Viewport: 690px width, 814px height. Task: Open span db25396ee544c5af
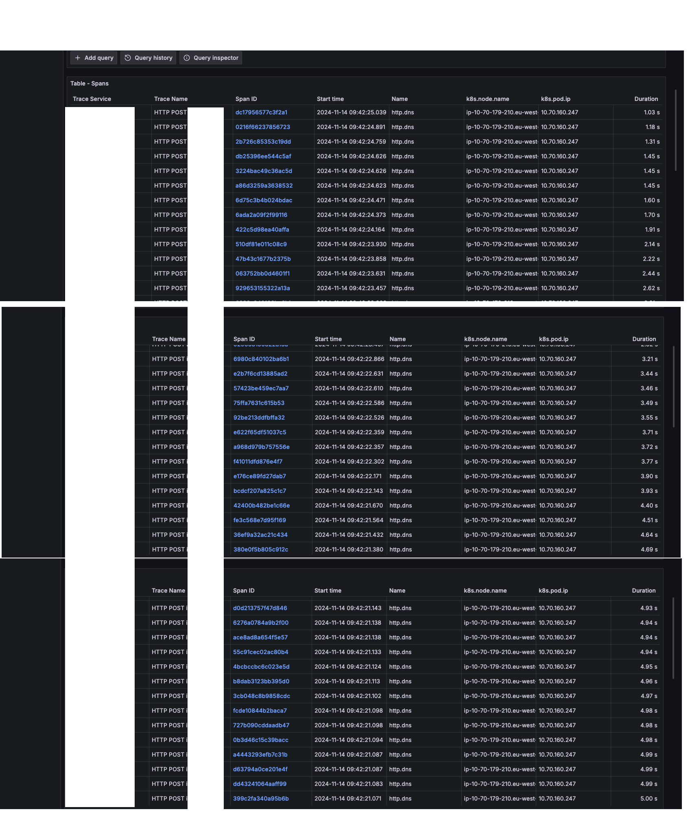(263, 156)
